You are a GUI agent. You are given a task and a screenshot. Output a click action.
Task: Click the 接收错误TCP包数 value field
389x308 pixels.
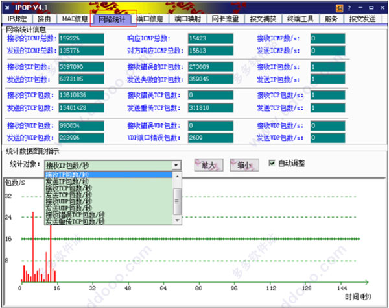tap(210, 96)
